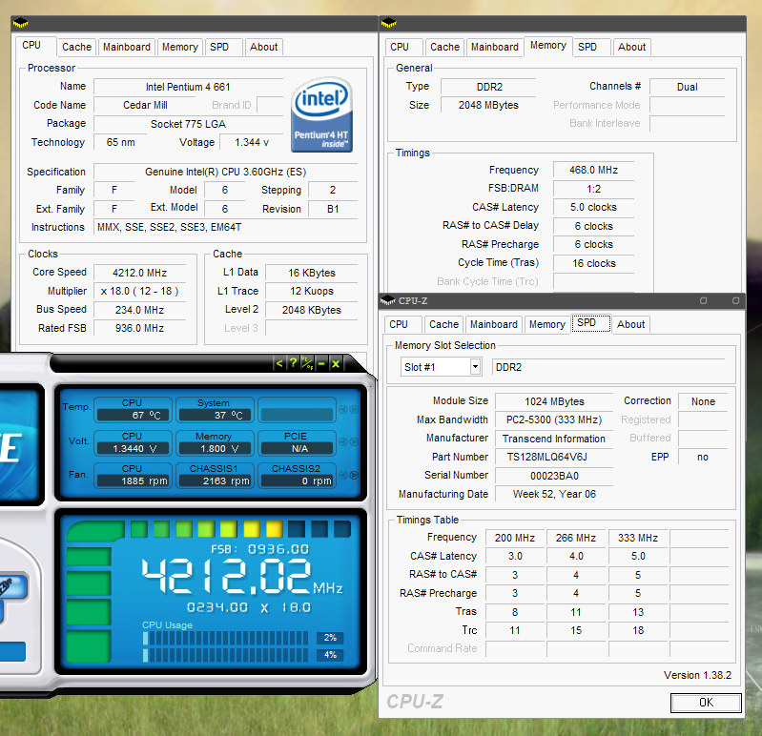Click the '333 MHz' timings table column header
This screenshot has width=762, height=736.
pyautogui.click(x=638, y=538)
